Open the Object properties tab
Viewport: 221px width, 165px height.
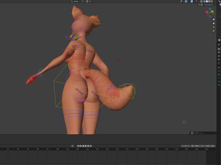[219, 67]
